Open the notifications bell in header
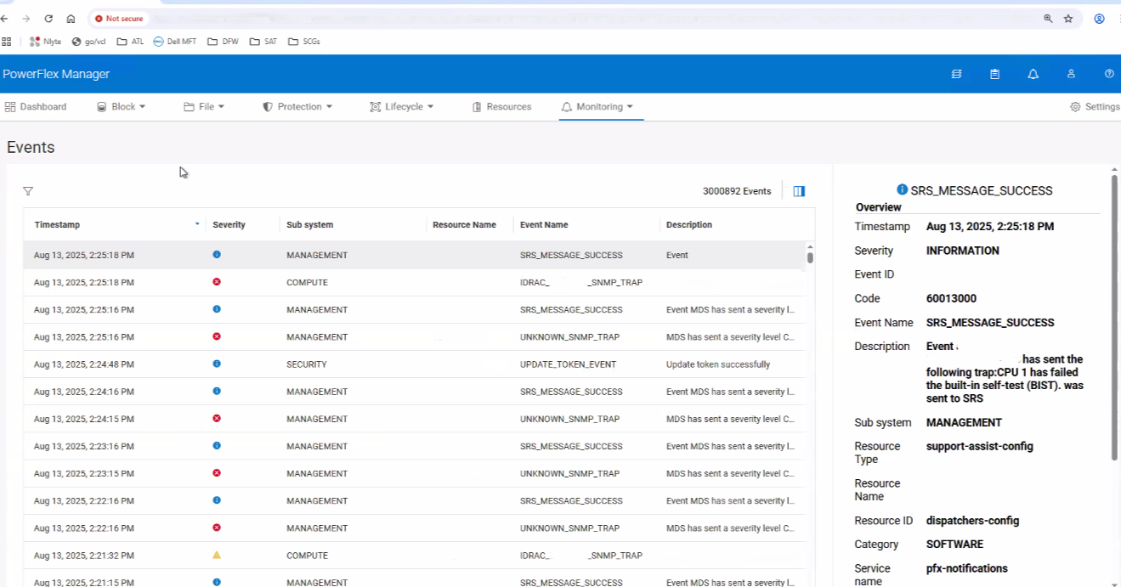The height and width of the screenshot is (587, 1121). 1033,74
